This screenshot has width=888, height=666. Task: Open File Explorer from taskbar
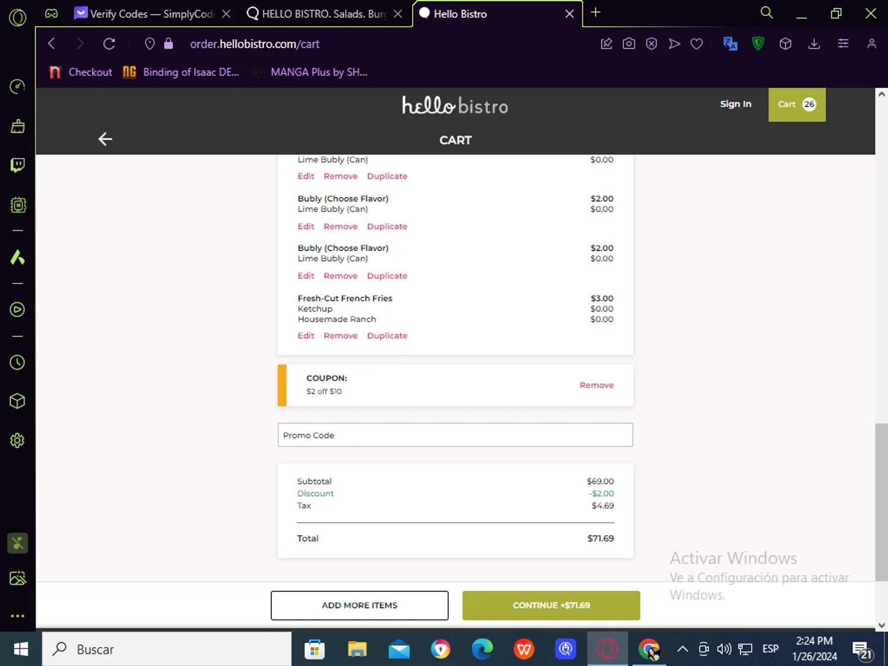click(x=357, y=649)
